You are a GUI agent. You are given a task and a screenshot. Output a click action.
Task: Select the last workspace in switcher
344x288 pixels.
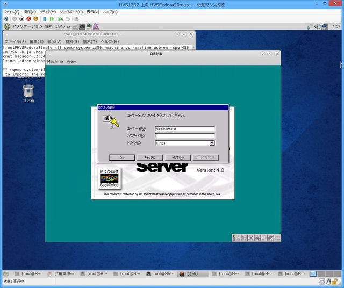(337, 273)
